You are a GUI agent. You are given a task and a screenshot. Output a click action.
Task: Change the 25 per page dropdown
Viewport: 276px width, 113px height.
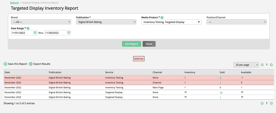(x=246, y=65)
